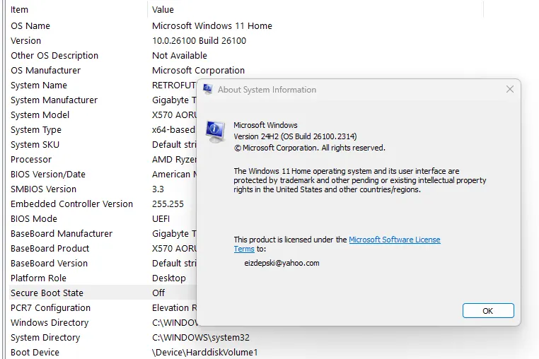Click the System Information title bar icon
The width and height of the screenshot is (539, 359).
click(208, 89)
